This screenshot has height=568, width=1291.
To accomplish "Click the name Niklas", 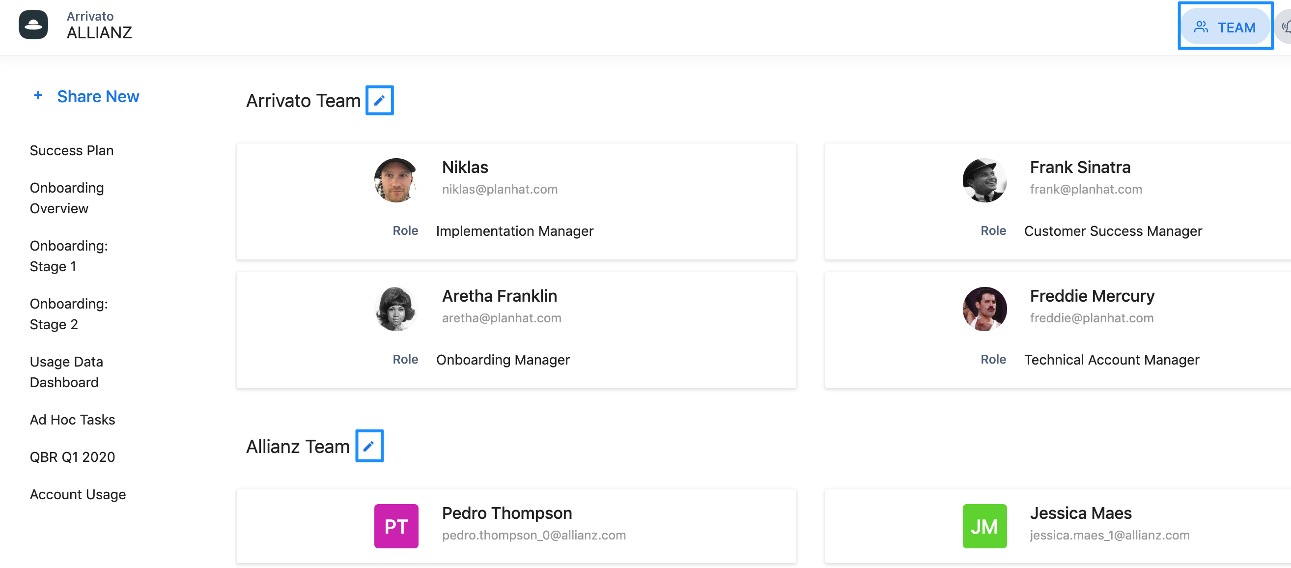I will point(465,167).
